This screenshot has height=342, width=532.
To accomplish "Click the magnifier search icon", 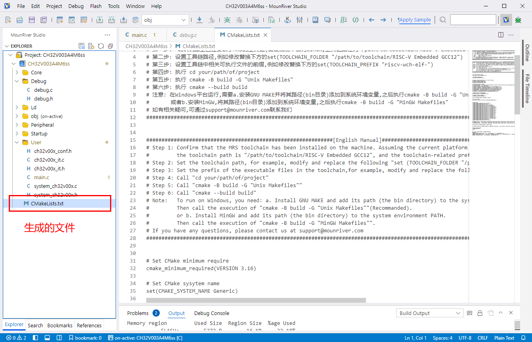I will pyautogui.click(x=443, y=19).
